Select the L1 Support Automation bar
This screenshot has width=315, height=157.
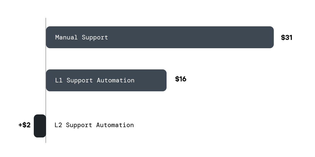(106, 80)
